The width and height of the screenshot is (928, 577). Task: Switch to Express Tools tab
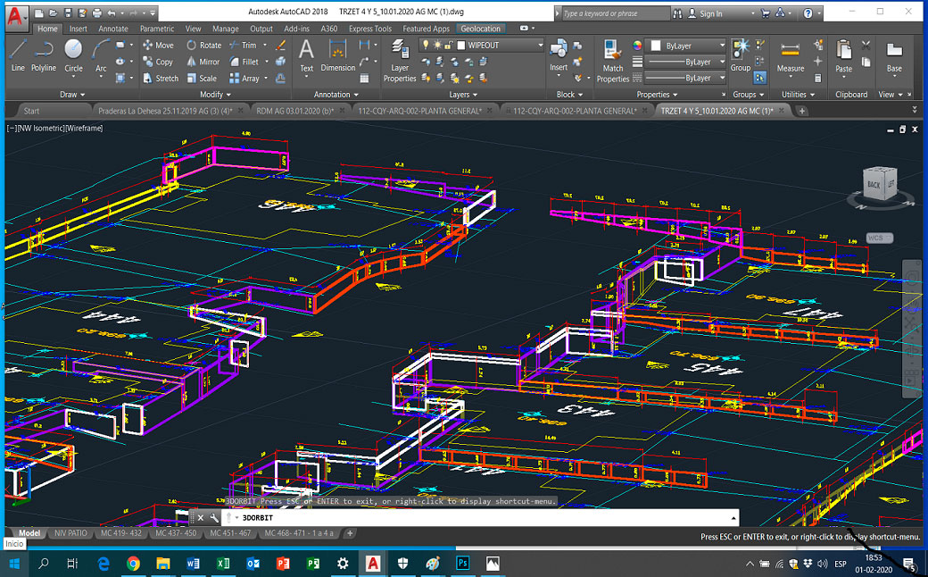pyautogui.click(x=370, y=29)
